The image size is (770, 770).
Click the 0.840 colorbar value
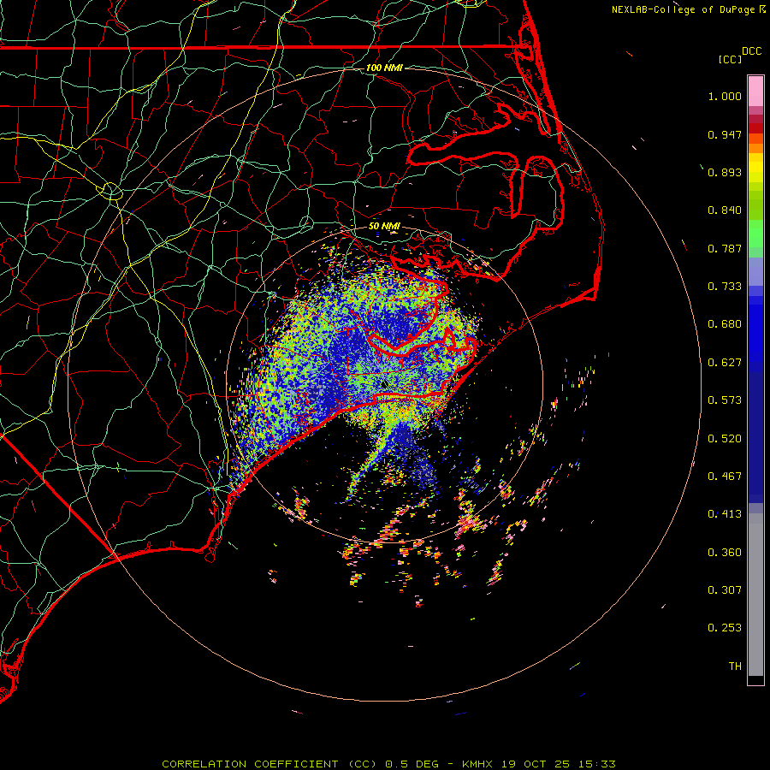725,210
